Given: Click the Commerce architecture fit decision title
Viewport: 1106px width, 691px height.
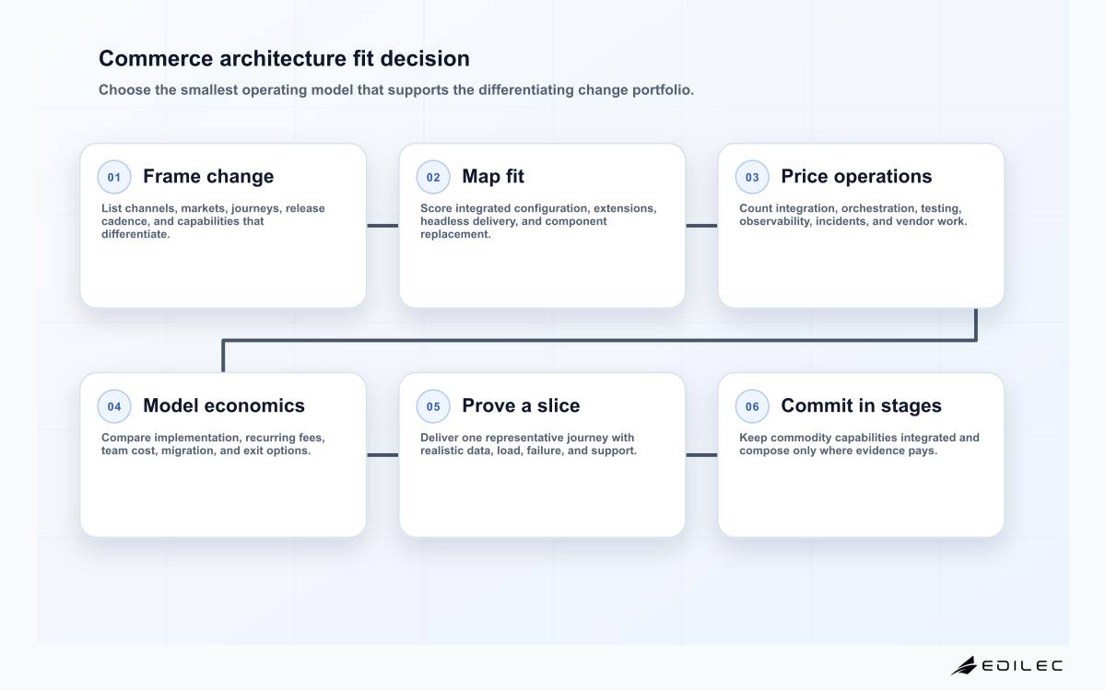Looking at the screenshot, I should tap(284, 59).
